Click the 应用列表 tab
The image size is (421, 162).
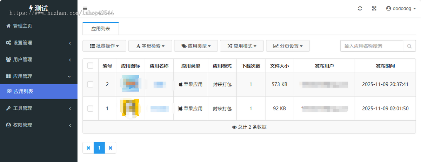pos(101,29)
